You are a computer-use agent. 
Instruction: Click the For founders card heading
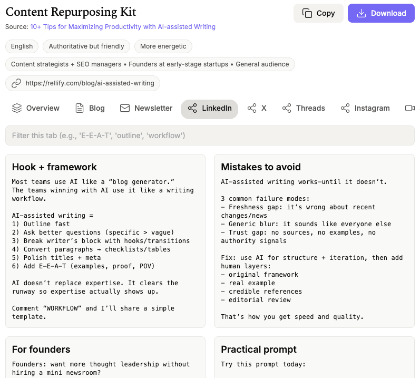(41, 350)
